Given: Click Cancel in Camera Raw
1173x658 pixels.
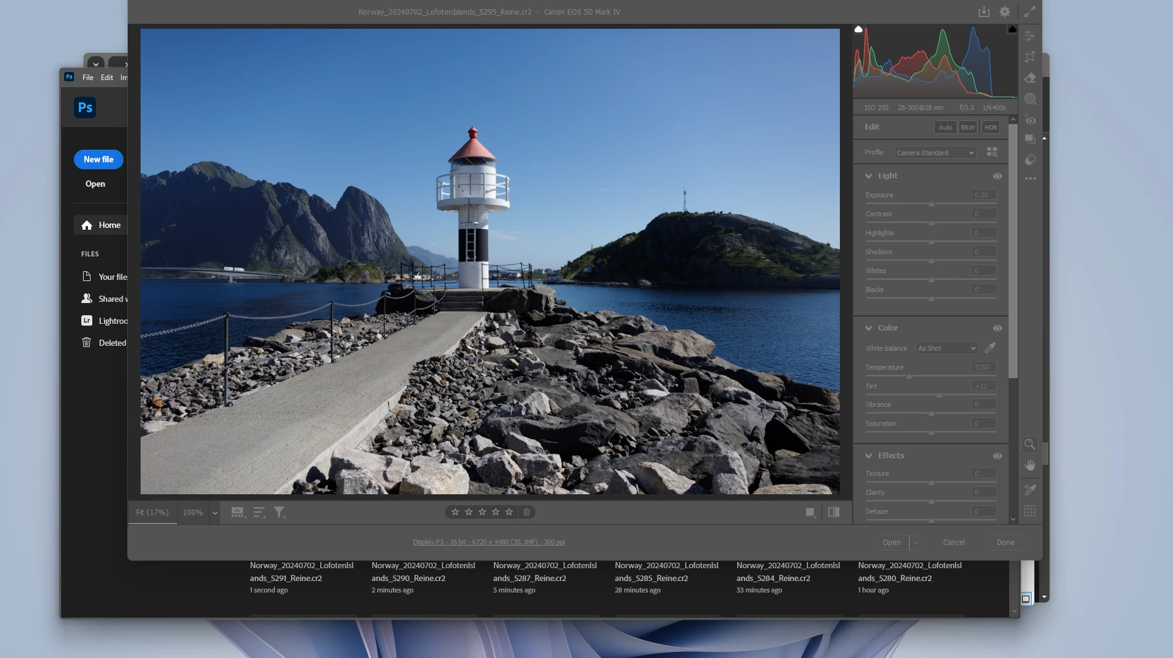Looking at the screenshot, I should click(x=954, y=543).
